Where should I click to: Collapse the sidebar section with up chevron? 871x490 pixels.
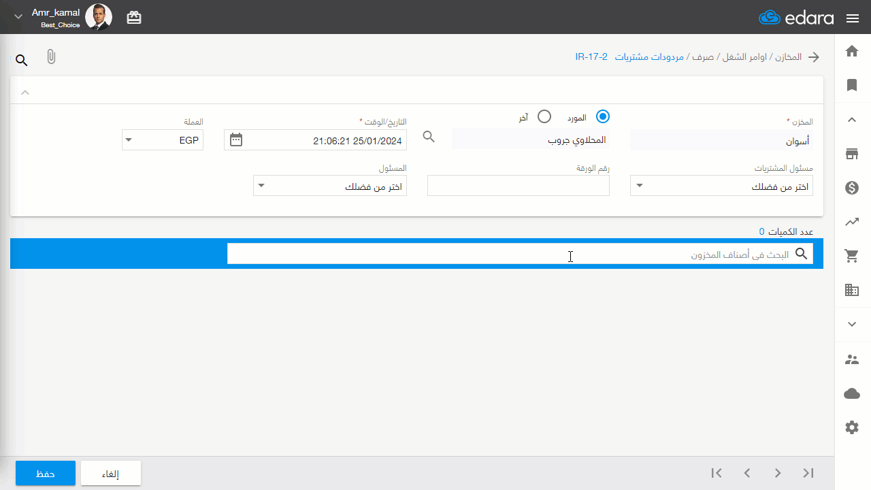pos(851,120)
